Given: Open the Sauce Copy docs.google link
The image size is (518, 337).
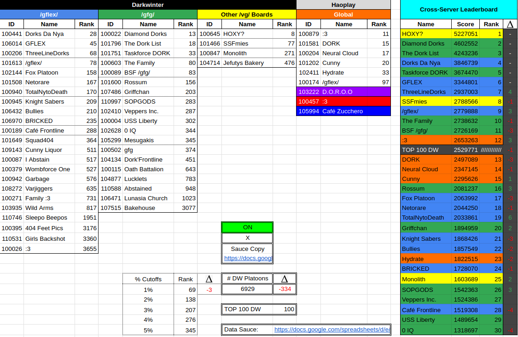Looking at the screenshot, I should coord(247,258).
